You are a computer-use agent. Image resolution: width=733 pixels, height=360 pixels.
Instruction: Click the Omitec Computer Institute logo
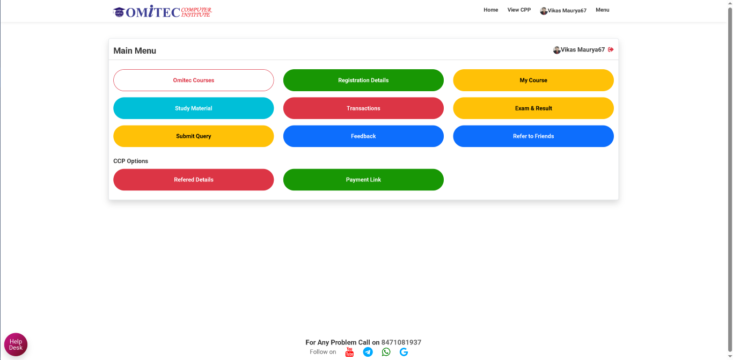[x=163, y=12]
